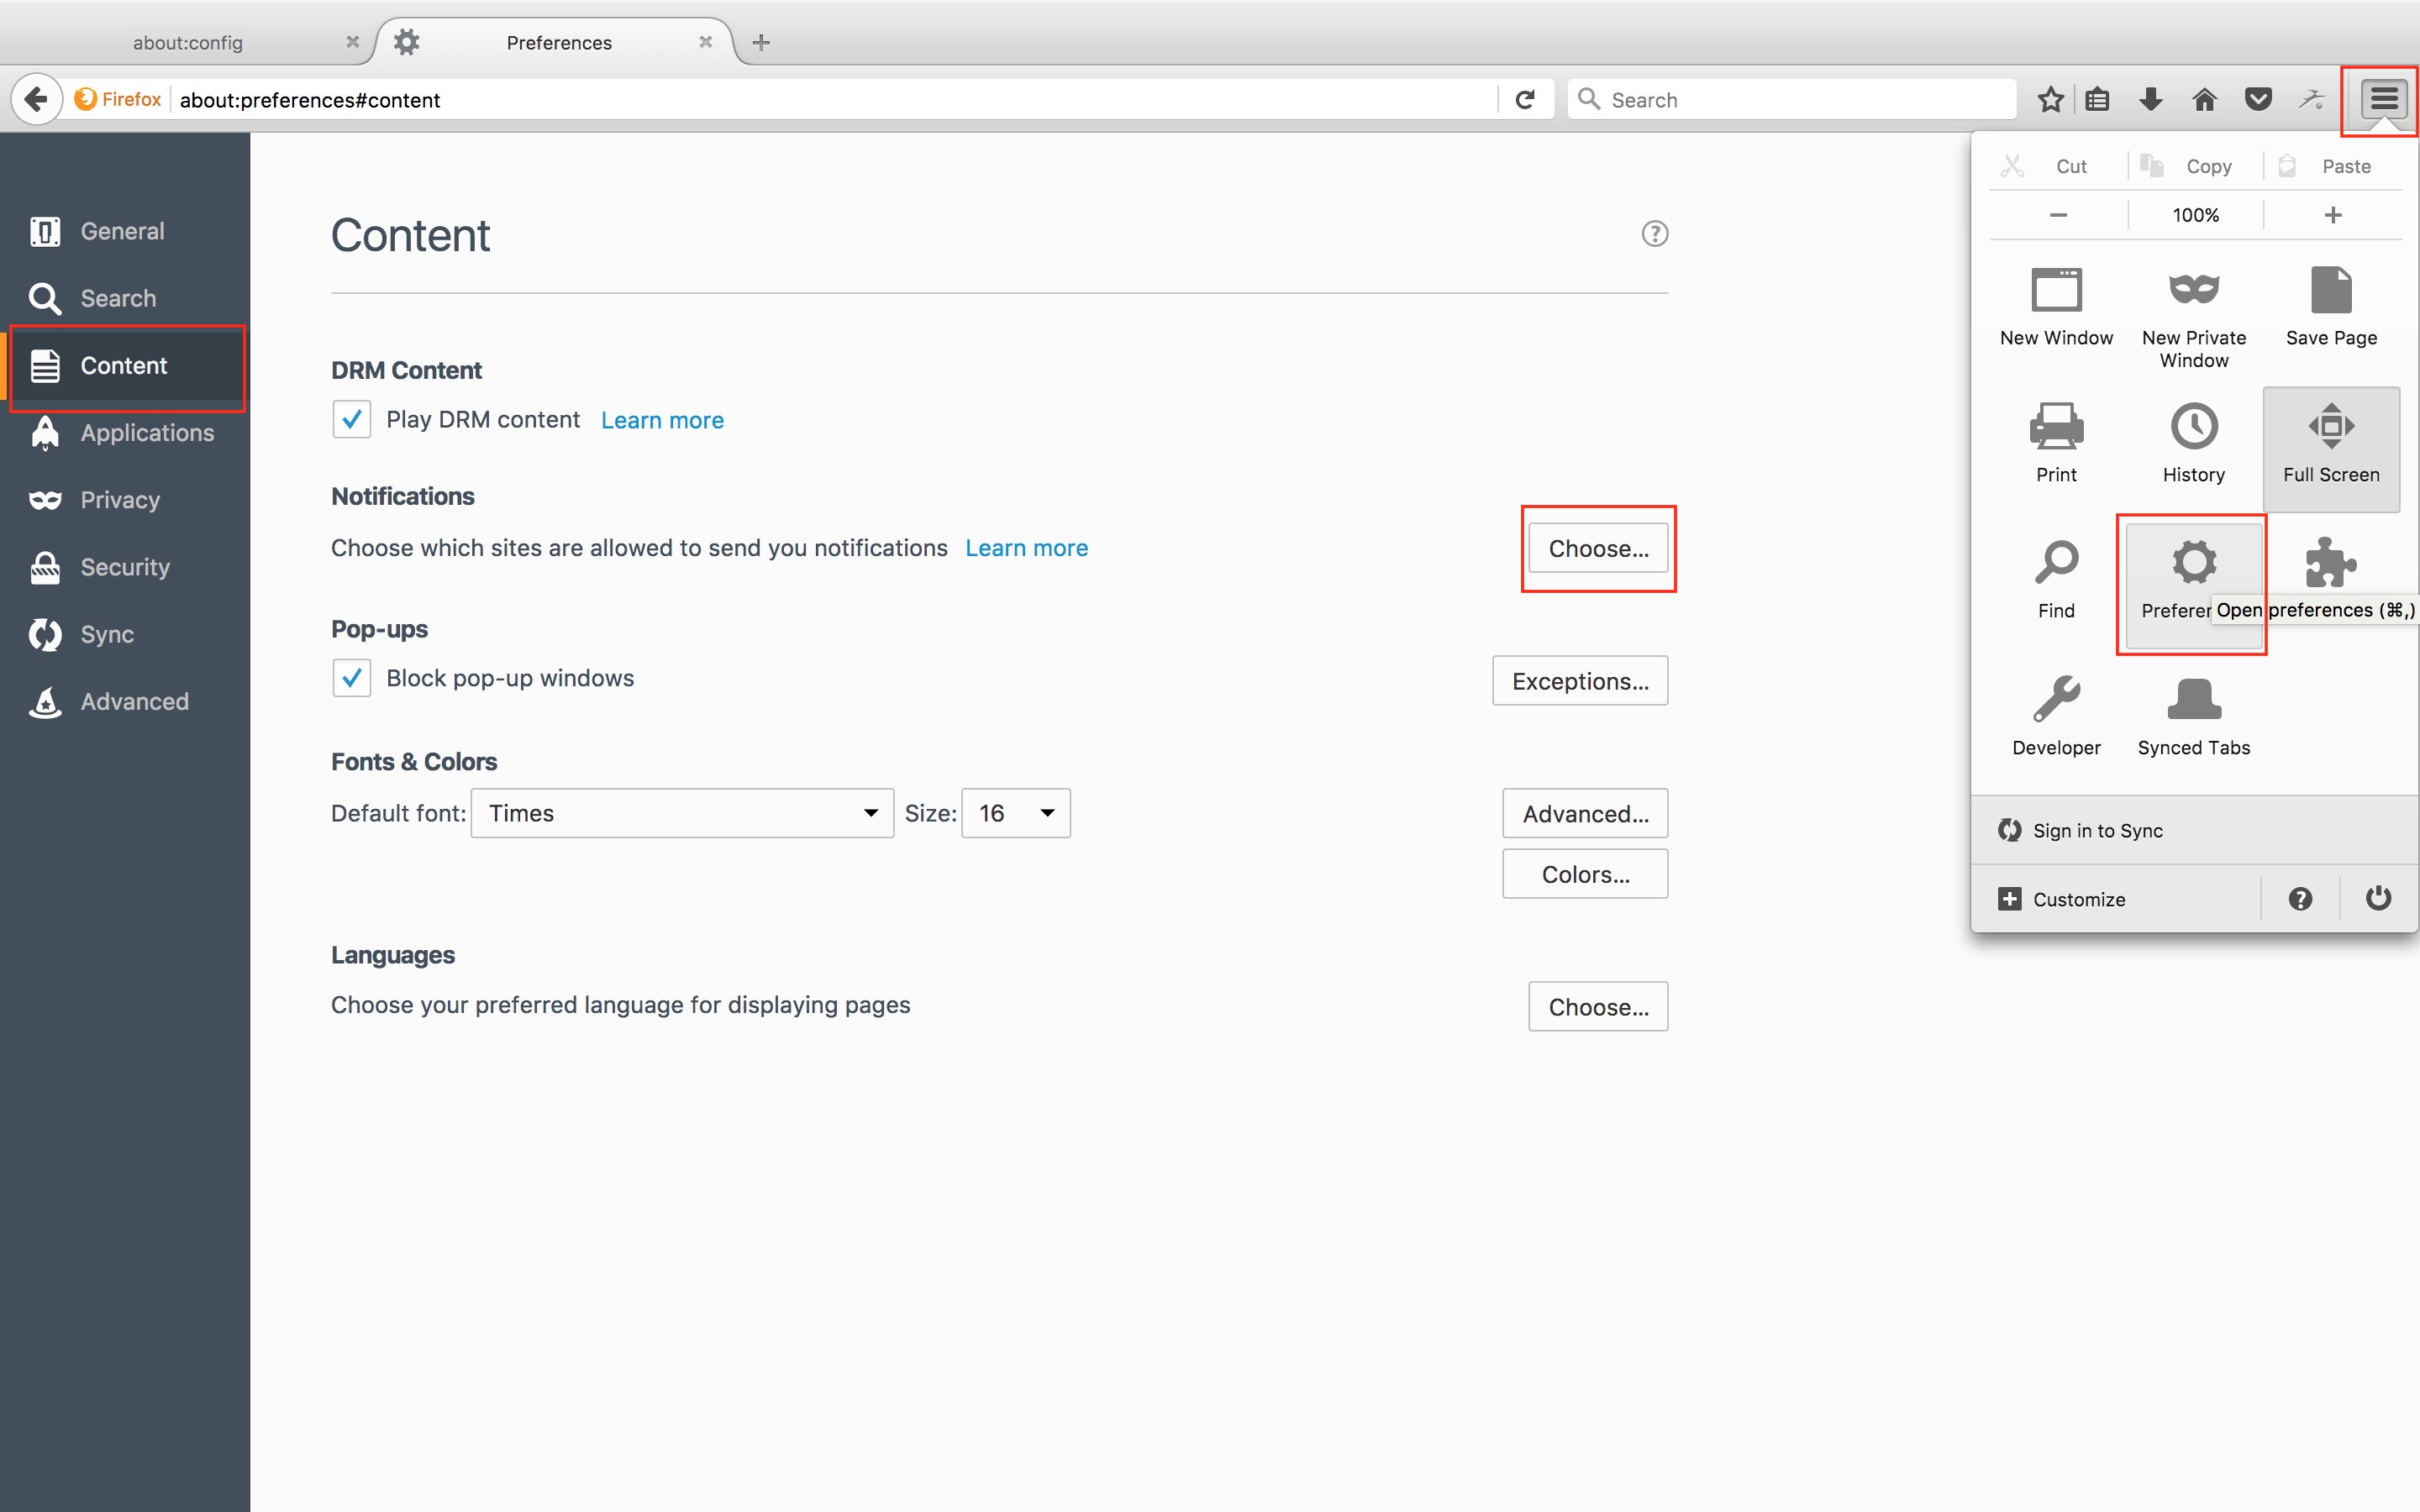This screenshot has width=2420, height=1512.
Task: Expand the Default font Times dropdown
Action: click(682, 813)
